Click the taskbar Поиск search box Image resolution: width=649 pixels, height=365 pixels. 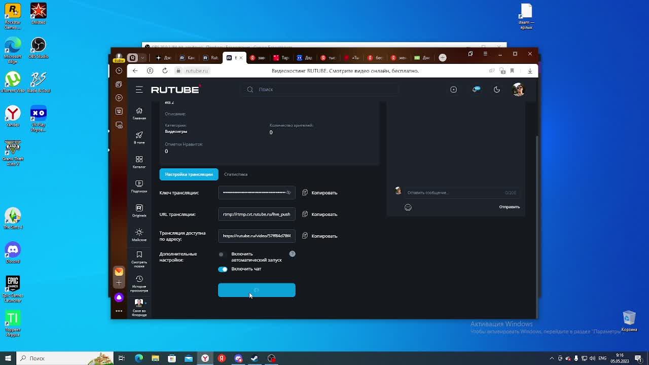point(64,358)
